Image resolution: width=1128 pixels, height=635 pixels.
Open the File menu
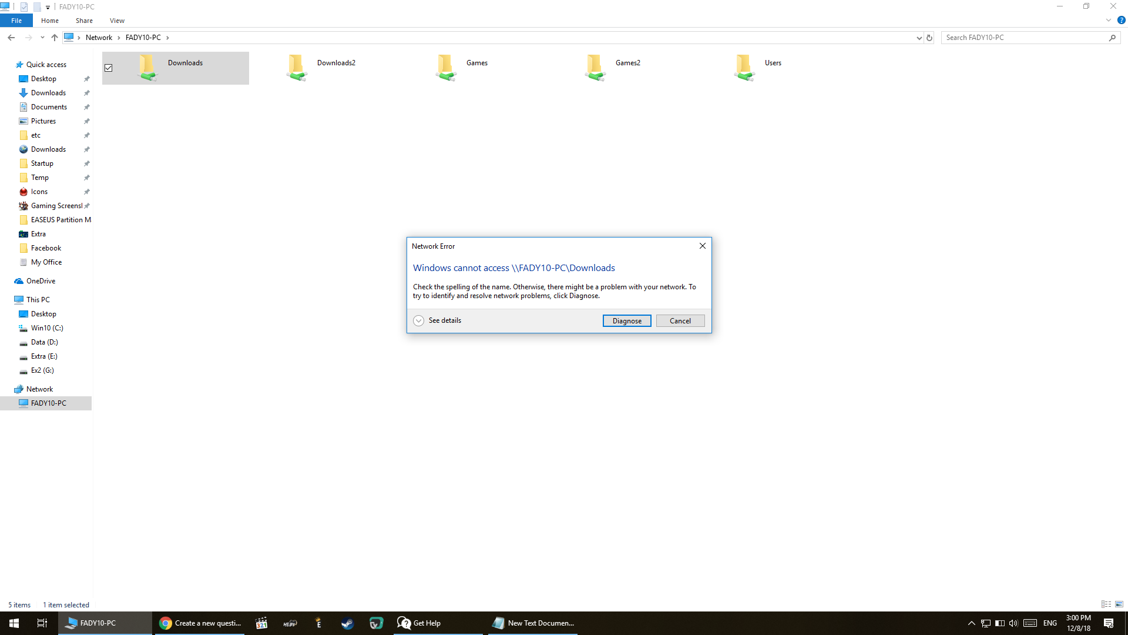(16, 21)
